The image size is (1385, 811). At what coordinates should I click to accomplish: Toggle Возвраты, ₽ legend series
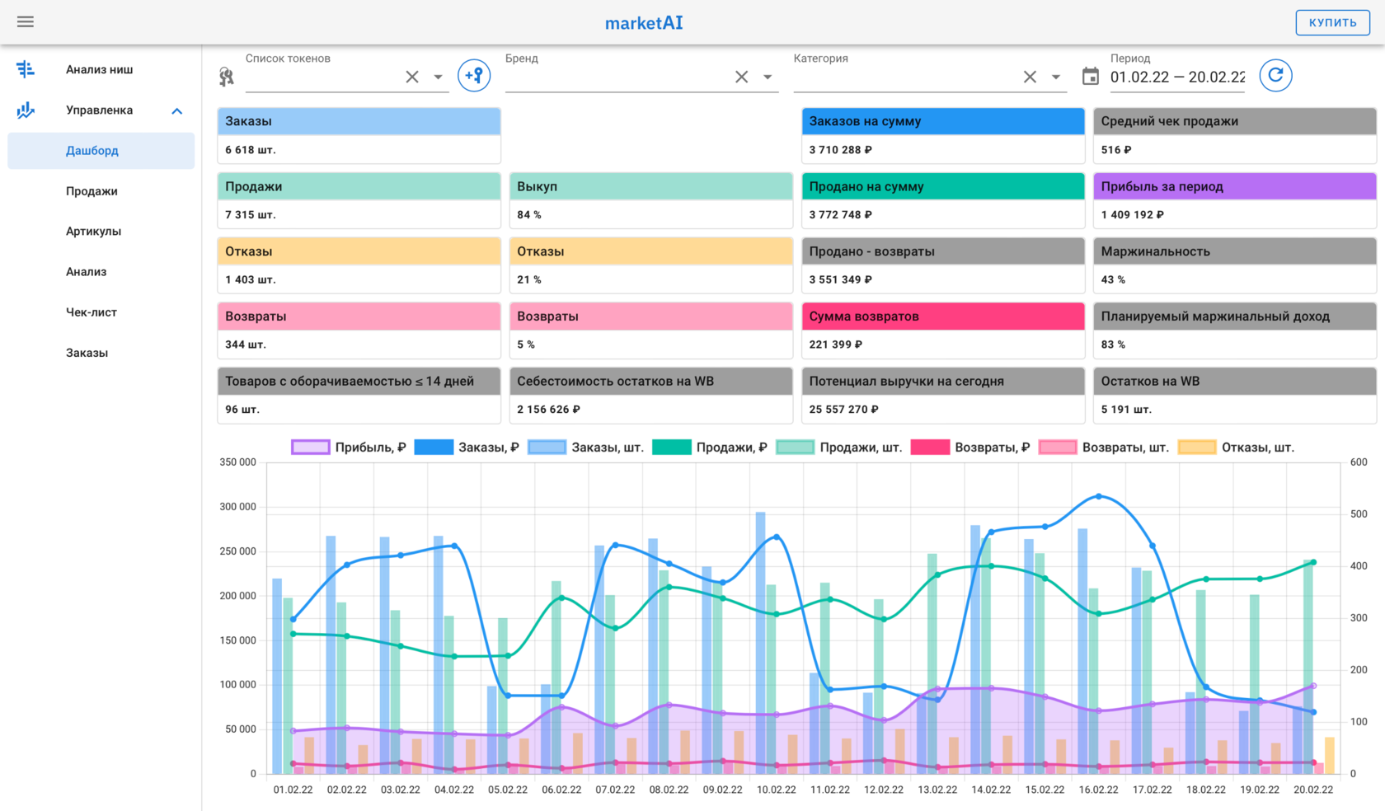point(970,448)
